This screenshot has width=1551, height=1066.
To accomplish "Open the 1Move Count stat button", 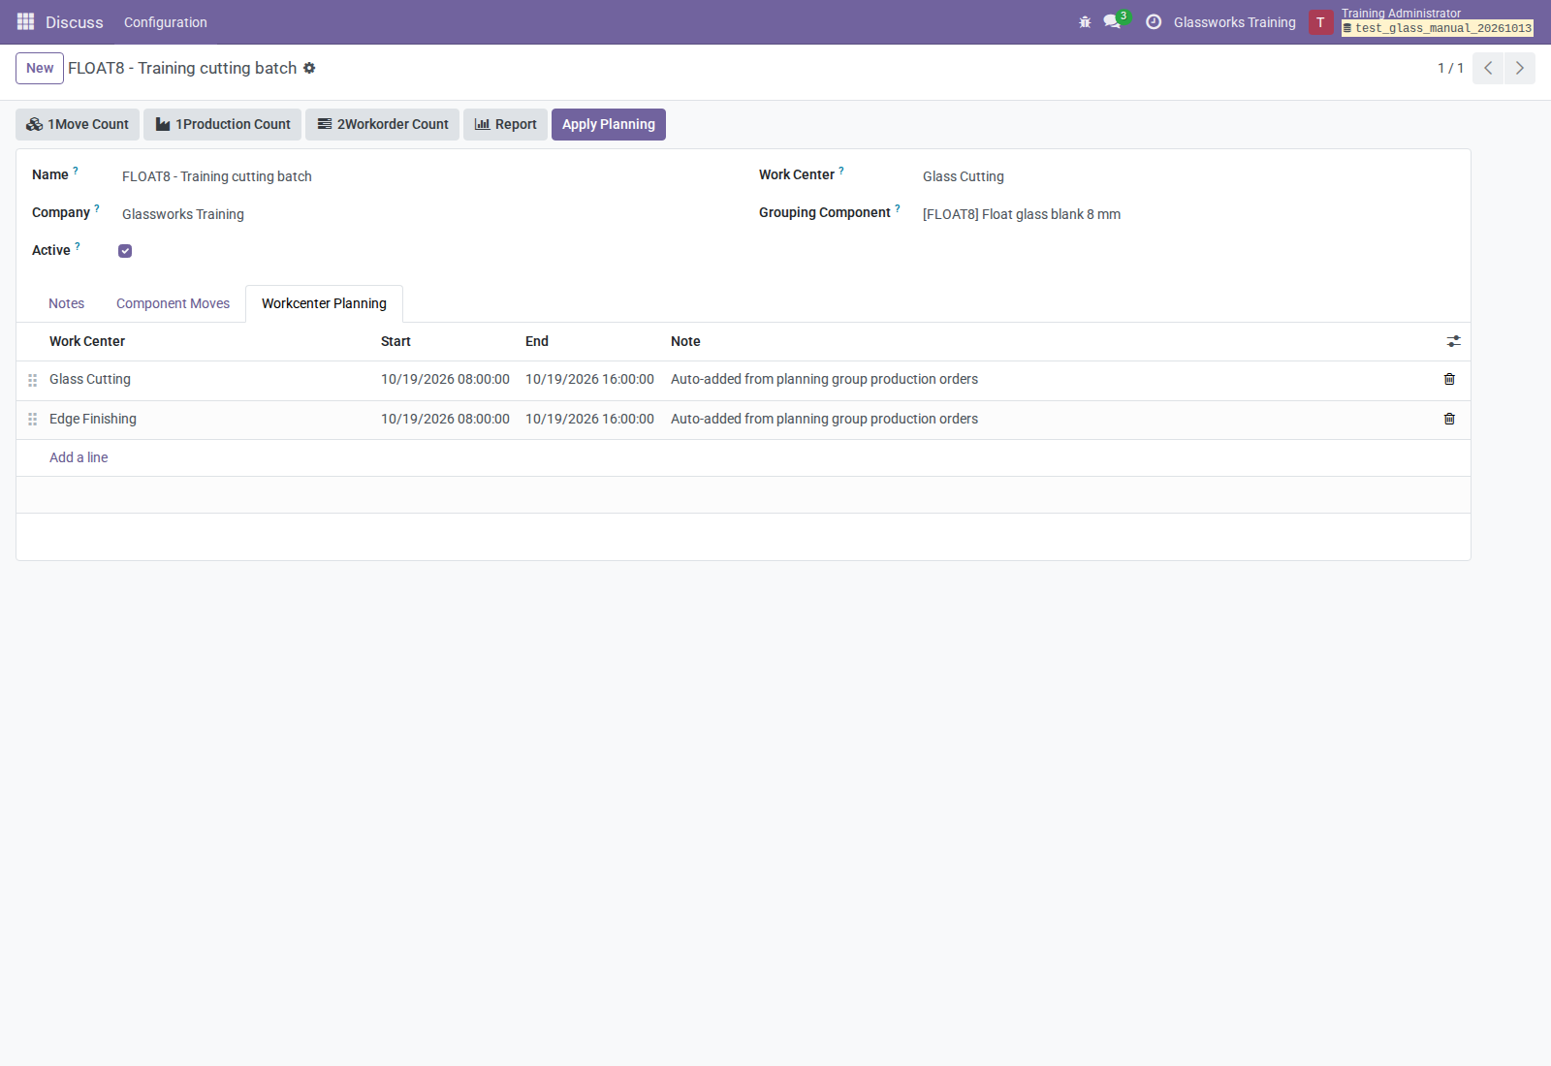I will pyautogui.click(x=78, y=124).
